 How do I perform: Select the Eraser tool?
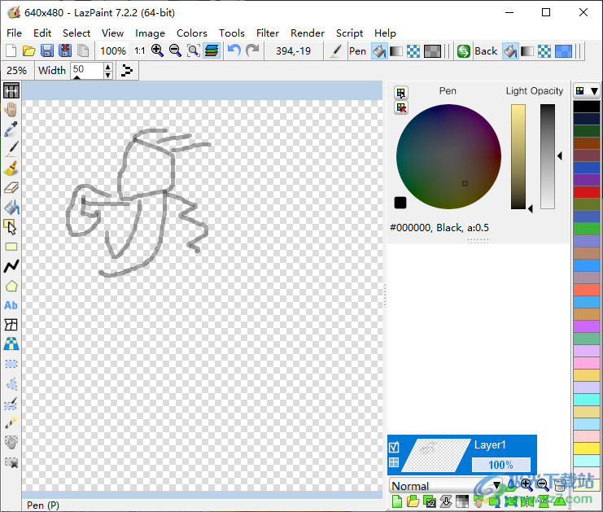(x=11, y=188)
